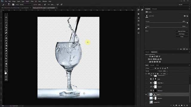The width and height of the screenshot is (191, 107).
Task: Switch to the Paths tab
Action: 157,65
